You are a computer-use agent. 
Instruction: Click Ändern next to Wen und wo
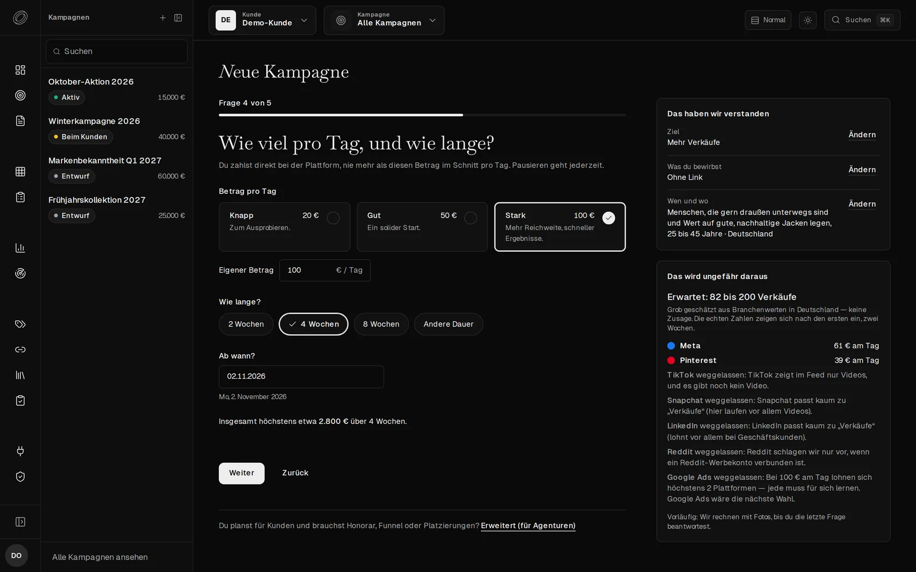[862, 204]
